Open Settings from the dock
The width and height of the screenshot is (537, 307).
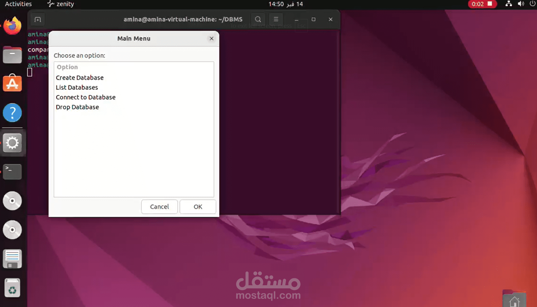pos(12,143)
